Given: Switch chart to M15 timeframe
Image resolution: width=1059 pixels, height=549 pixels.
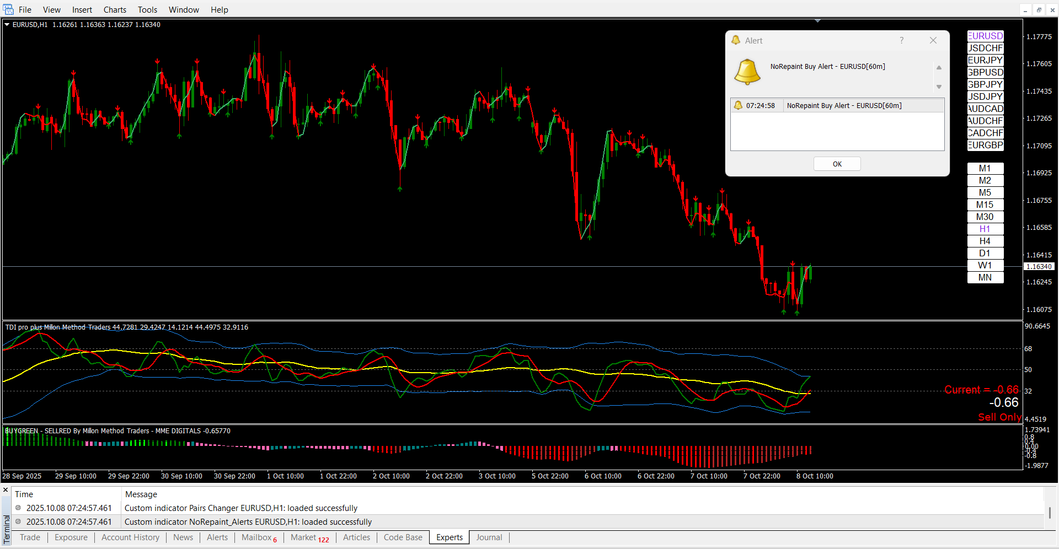Looking at the screenshot, I should point(985,204).
